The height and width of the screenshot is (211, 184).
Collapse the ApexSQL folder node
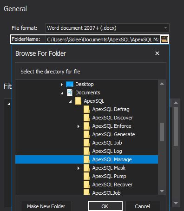click(x=70, y=101)
